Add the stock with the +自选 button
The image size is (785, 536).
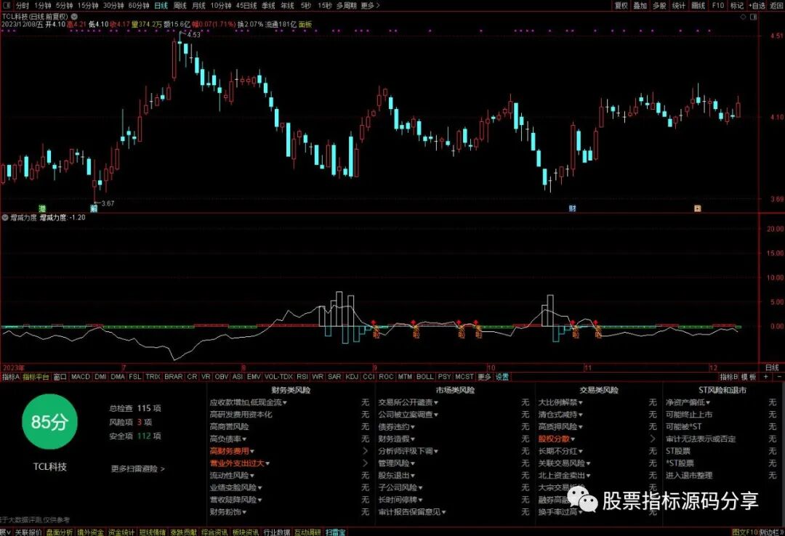click(758, 6)
